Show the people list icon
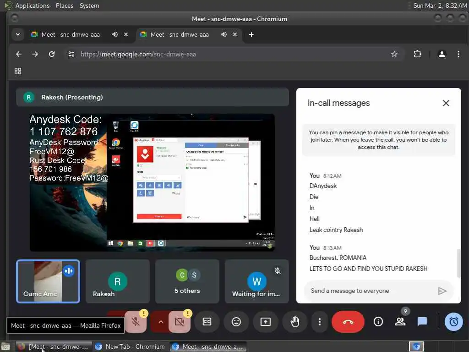This screenshot has height=352, width=469. pyautogui.click(x=400, y=322)
